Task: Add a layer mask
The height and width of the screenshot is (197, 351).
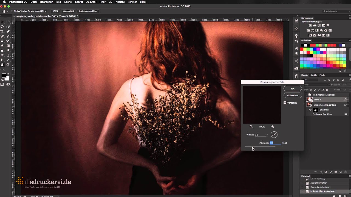Action: [x=326, y=172]
